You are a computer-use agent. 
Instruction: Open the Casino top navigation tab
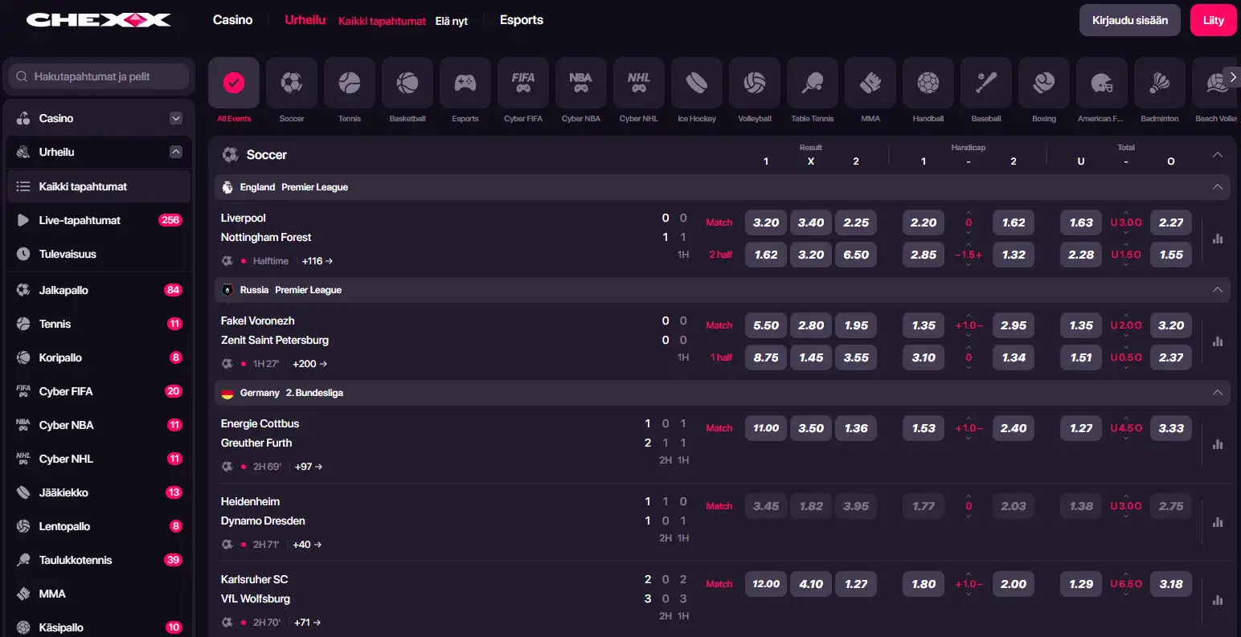pyautogui.click(x=233, y=20)
